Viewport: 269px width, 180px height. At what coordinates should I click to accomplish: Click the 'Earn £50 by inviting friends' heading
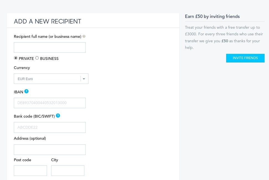tap(212, 17)
